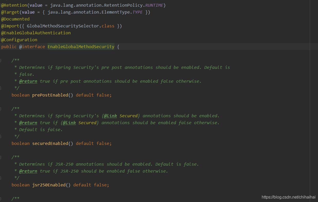This screenshot has width=318, height=202.
Task: Click @return tag in JSR-250 Javadoc
Action: [x=28, y=171]
